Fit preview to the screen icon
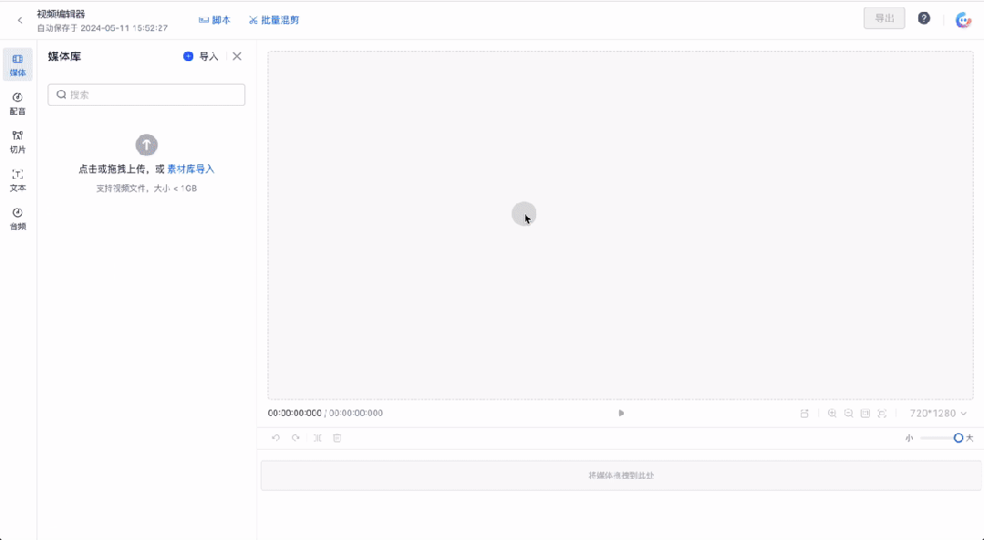Viewport: 984px width, 540px height. pyautogui.click(x=882, y=413)
